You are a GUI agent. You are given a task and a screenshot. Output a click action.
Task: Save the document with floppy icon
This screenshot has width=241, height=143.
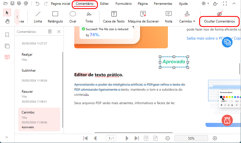(x=12, y=3)
